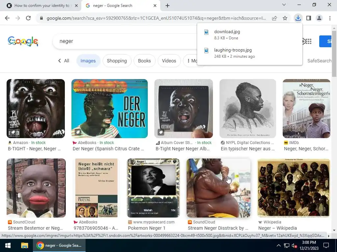This screenshot has height=252, width=337.
Task: Click the product tag on the Album Cover image
Action: tap(161, 132)
